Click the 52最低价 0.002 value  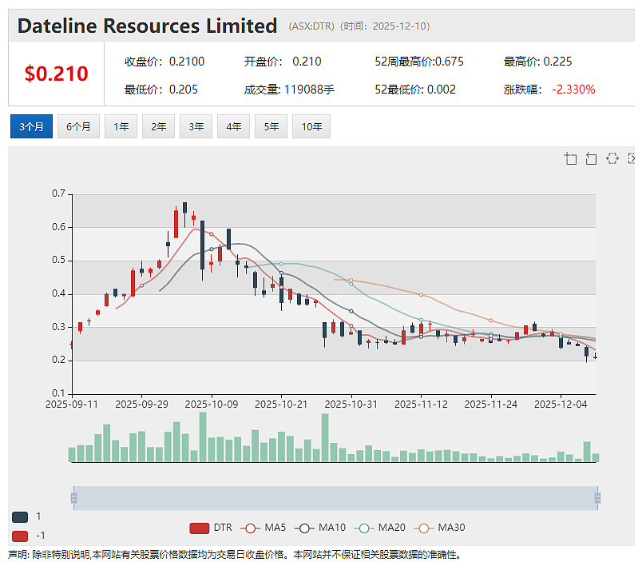coord(442,90)
